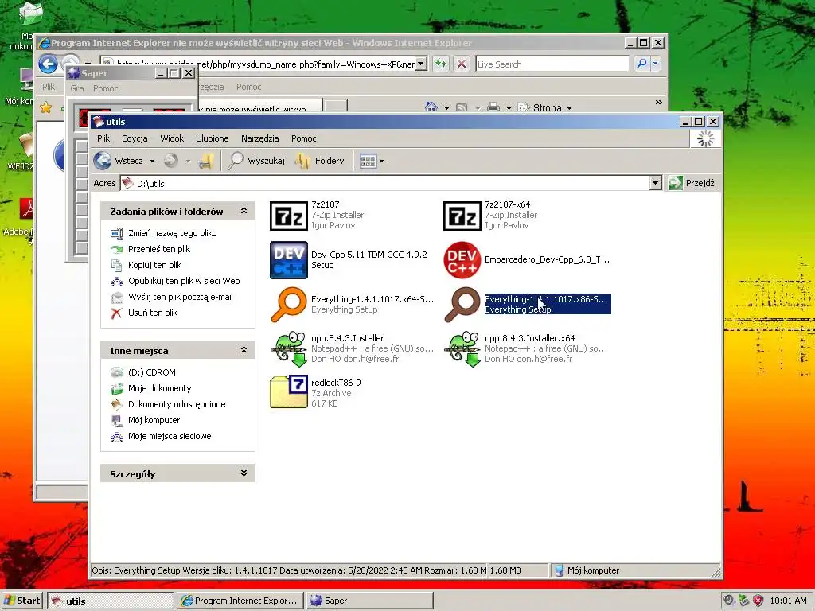The width and height of the screenshot is (815, 611).
Task: Click the red shield tray icon
Action: click(758, 601)
